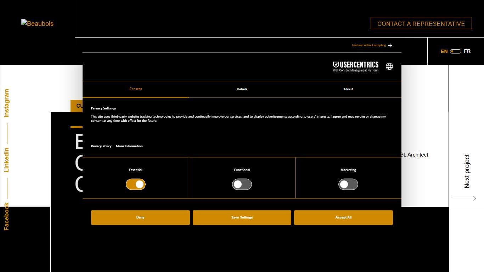Viewport: 484px width, 272px height.
Task: Open the Consent tab
Action: (x=136, y=89)
